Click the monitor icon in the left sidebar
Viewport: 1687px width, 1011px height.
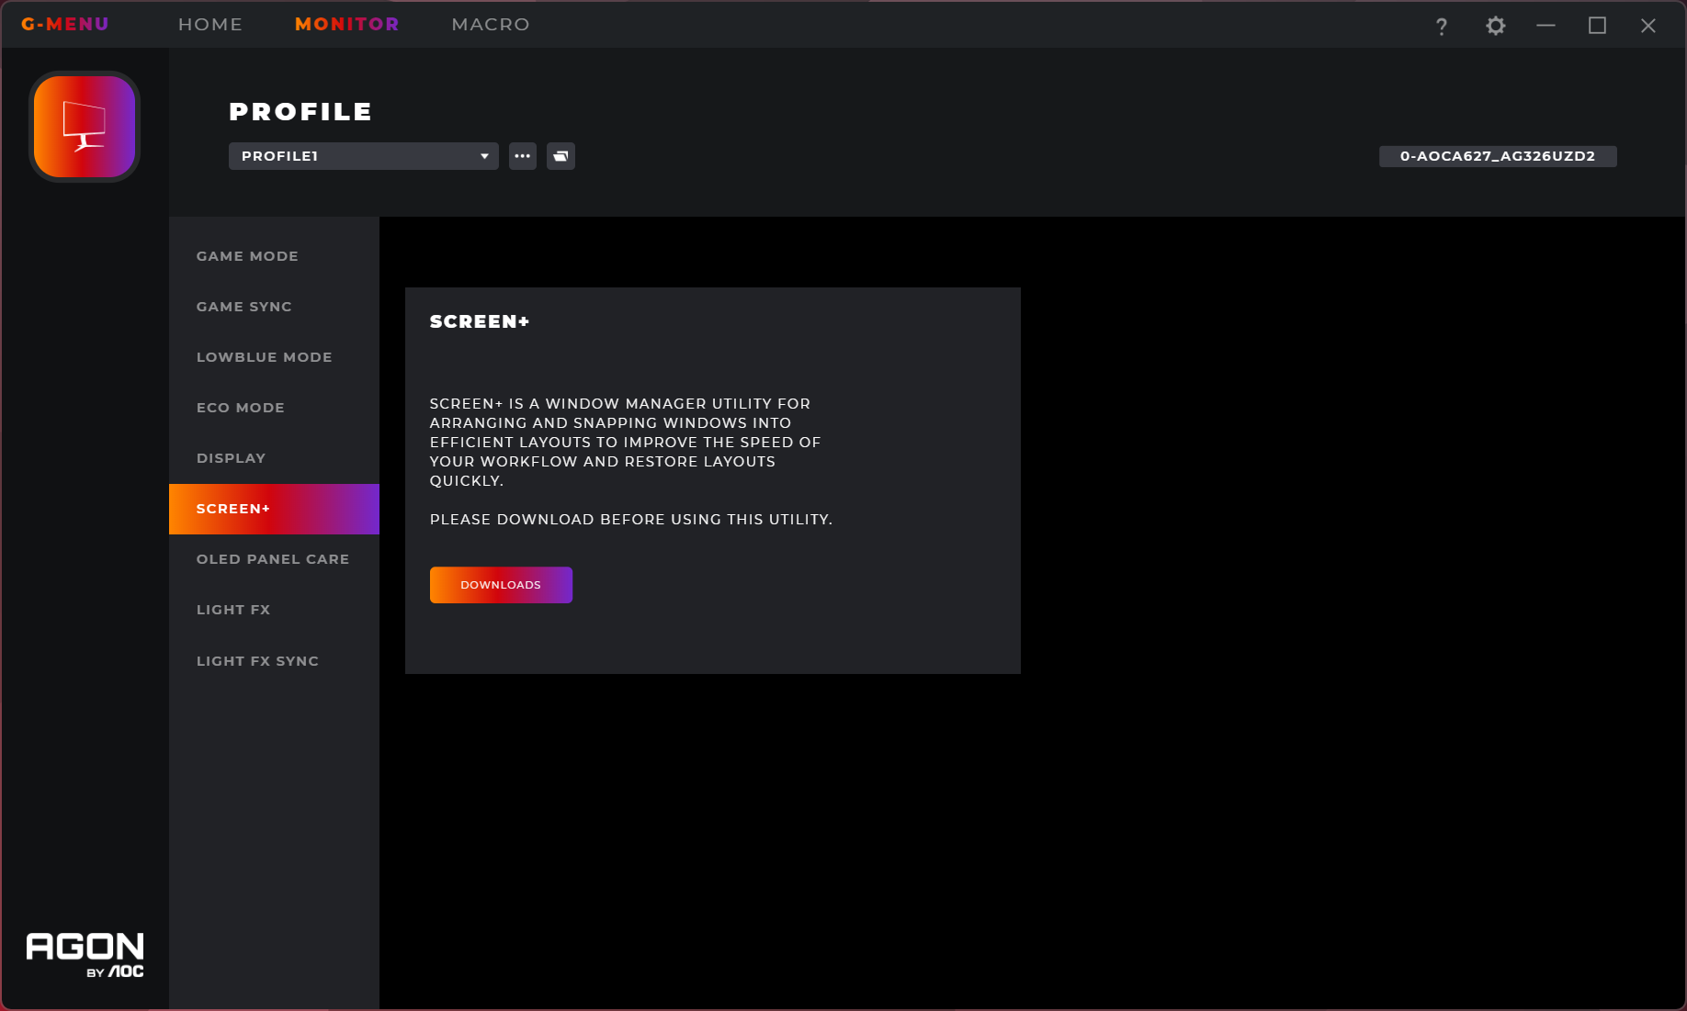tap(85, 127)
